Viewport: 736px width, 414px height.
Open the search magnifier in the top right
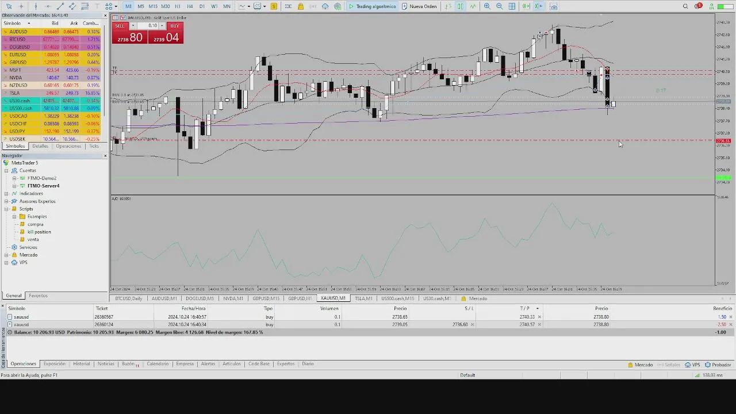click(x=685, y=6)
